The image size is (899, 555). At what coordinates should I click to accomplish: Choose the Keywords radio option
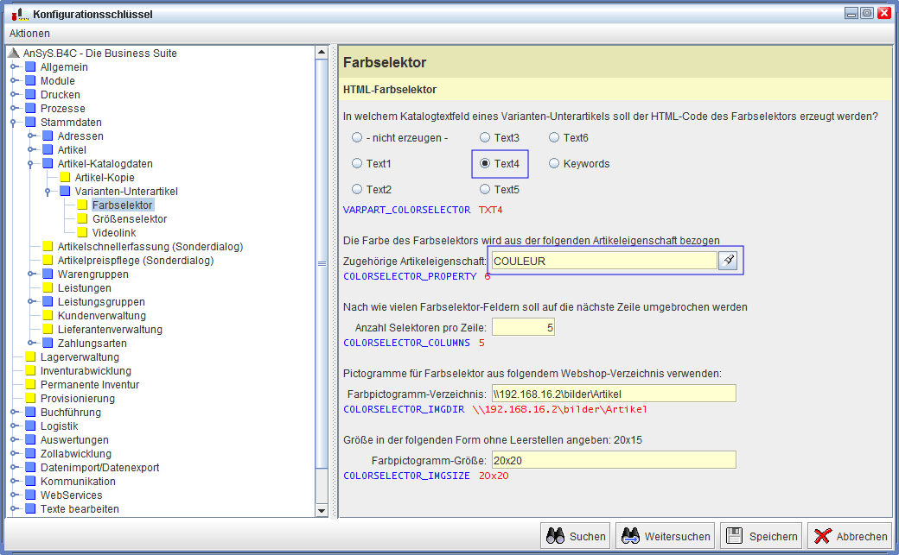click(x=554, y=164)
